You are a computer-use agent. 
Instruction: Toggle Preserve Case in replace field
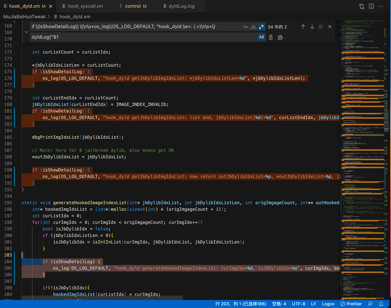click(x=261, y=37)
